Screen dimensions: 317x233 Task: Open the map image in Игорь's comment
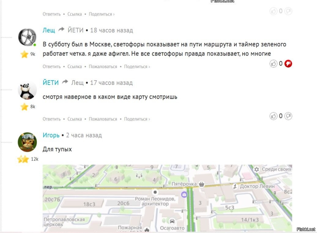(167, 198)
